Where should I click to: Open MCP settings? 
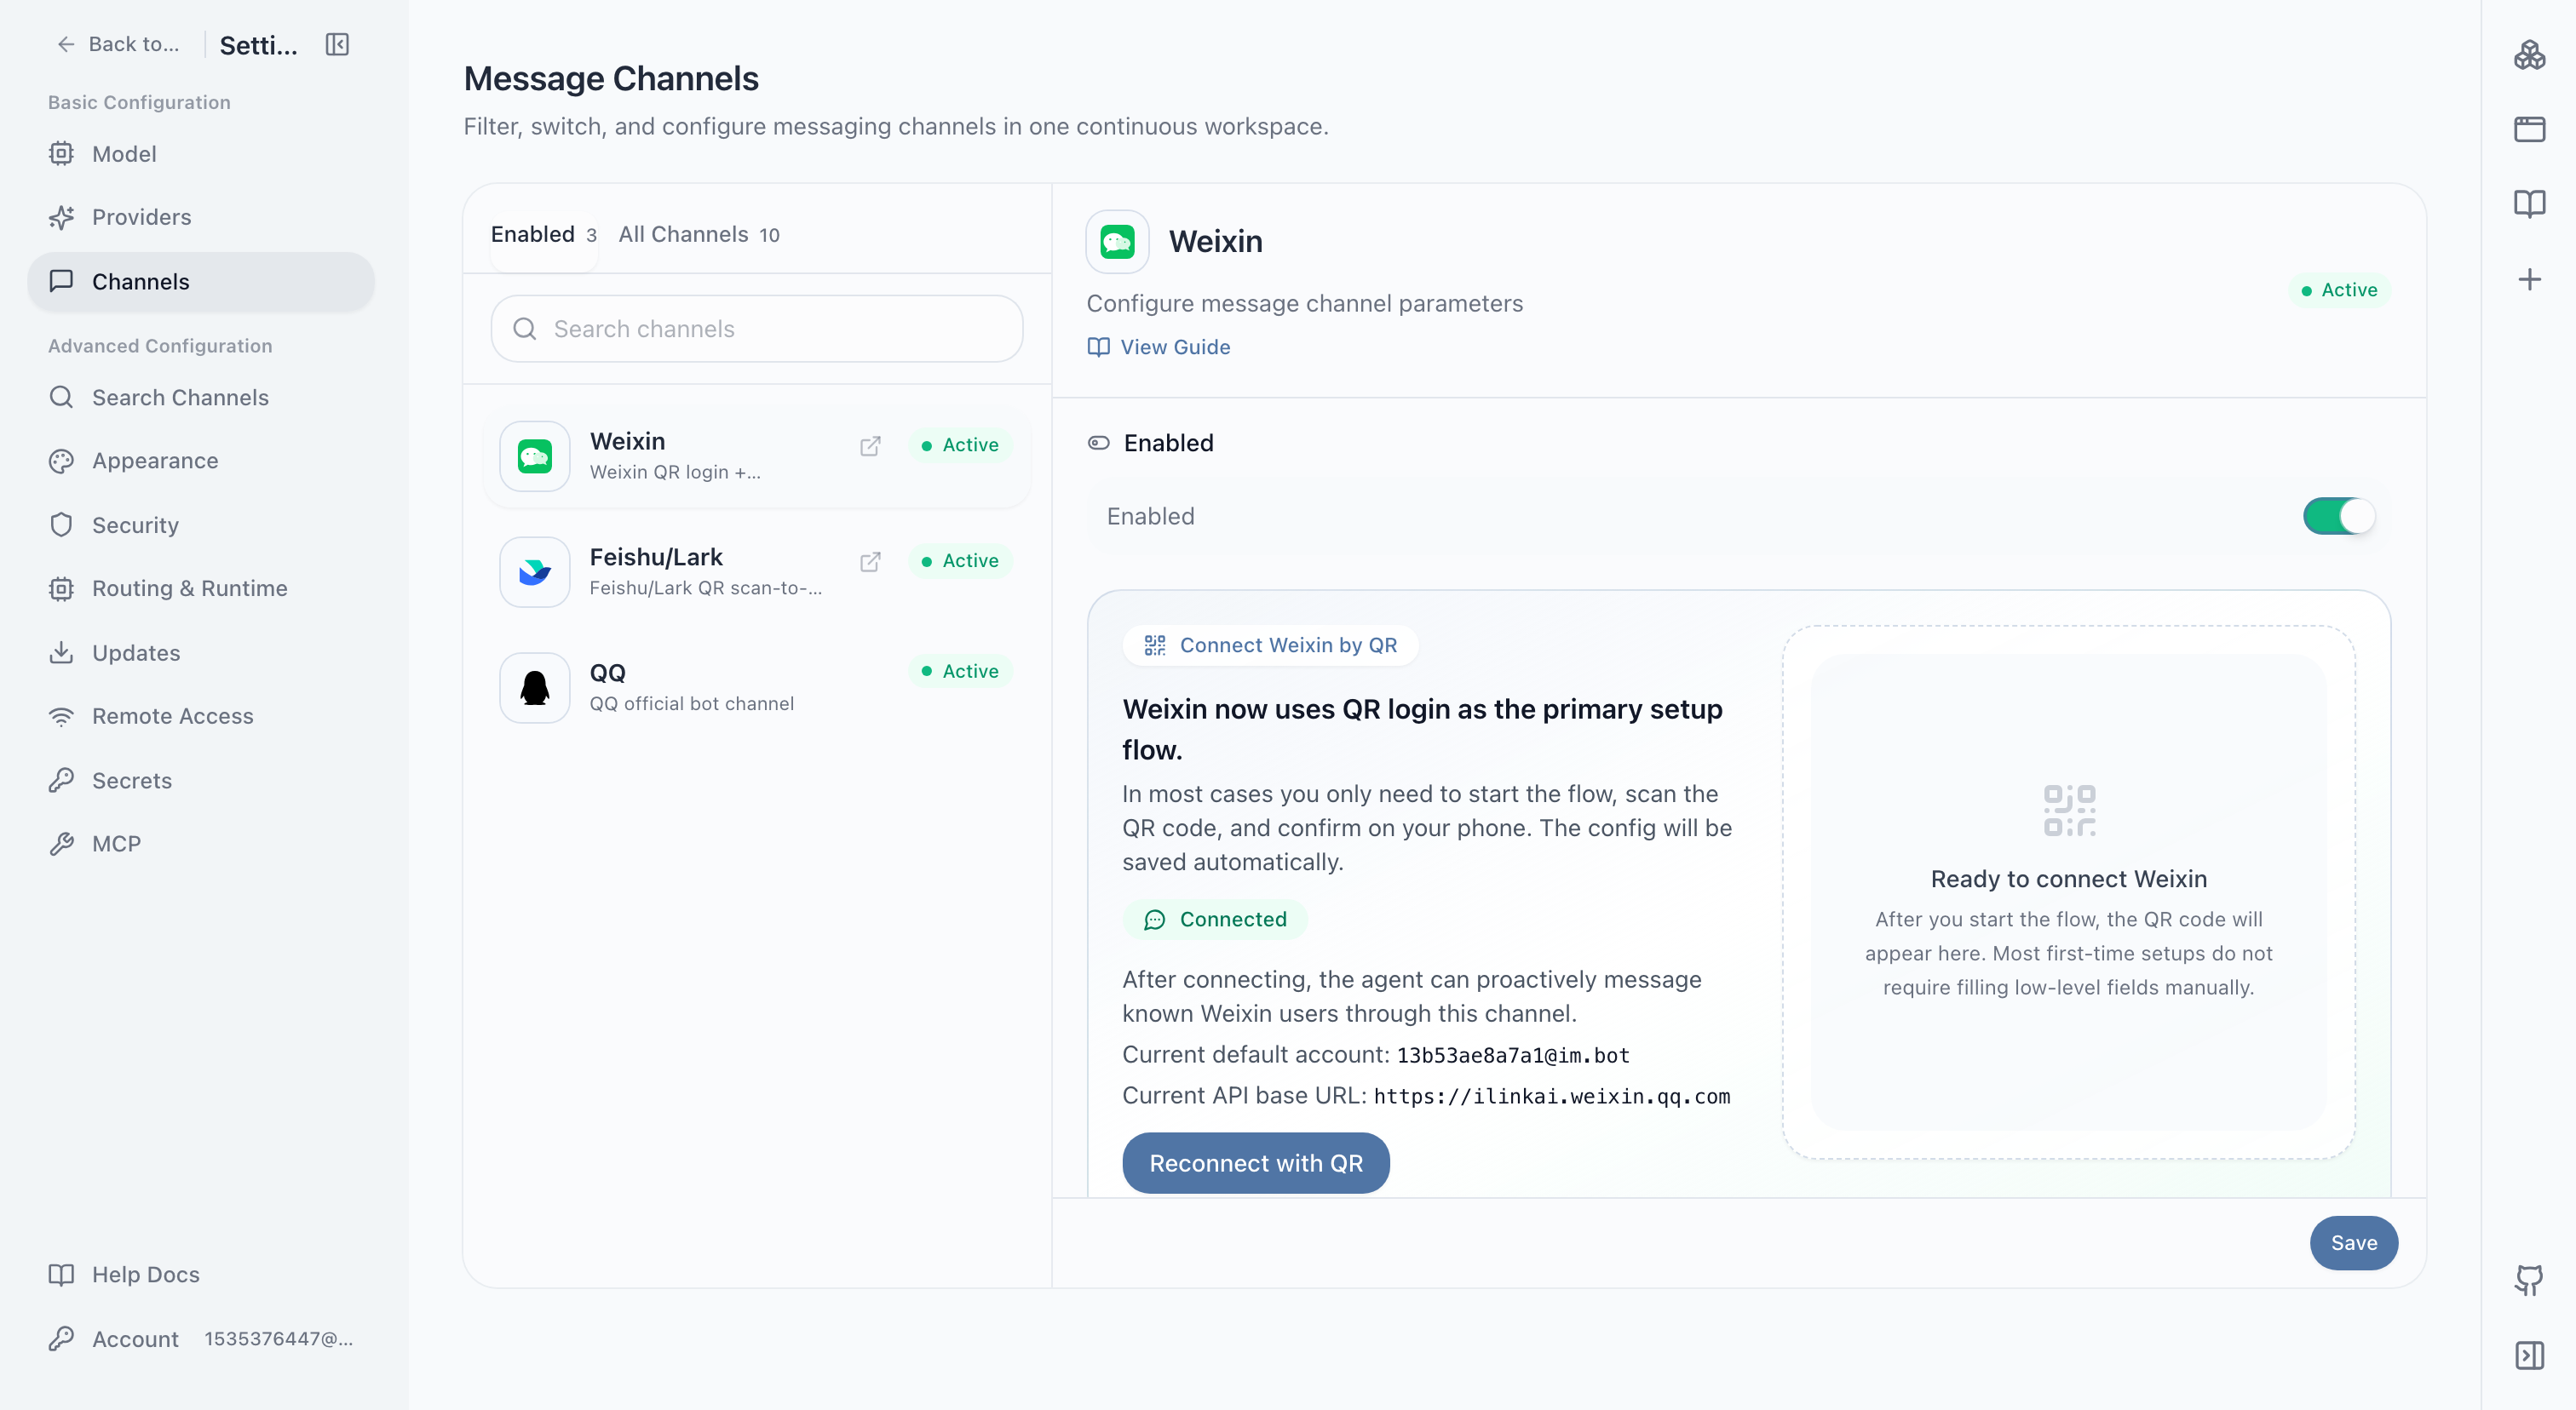click(x=200, y=844)
